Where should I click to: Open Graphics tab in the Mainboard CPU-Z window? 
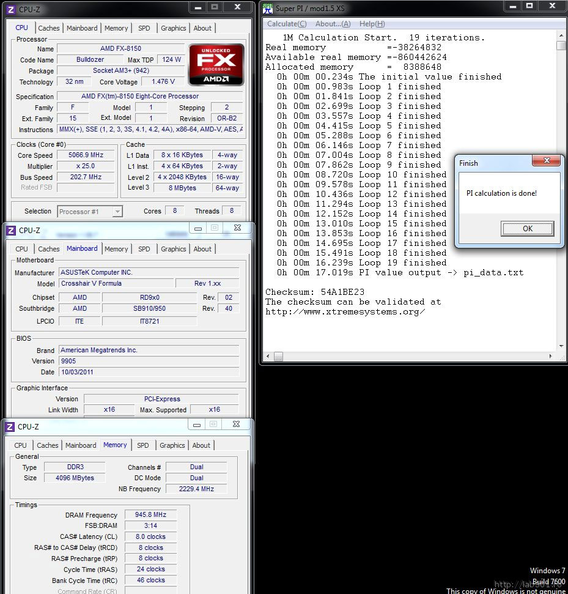point(174,249)
